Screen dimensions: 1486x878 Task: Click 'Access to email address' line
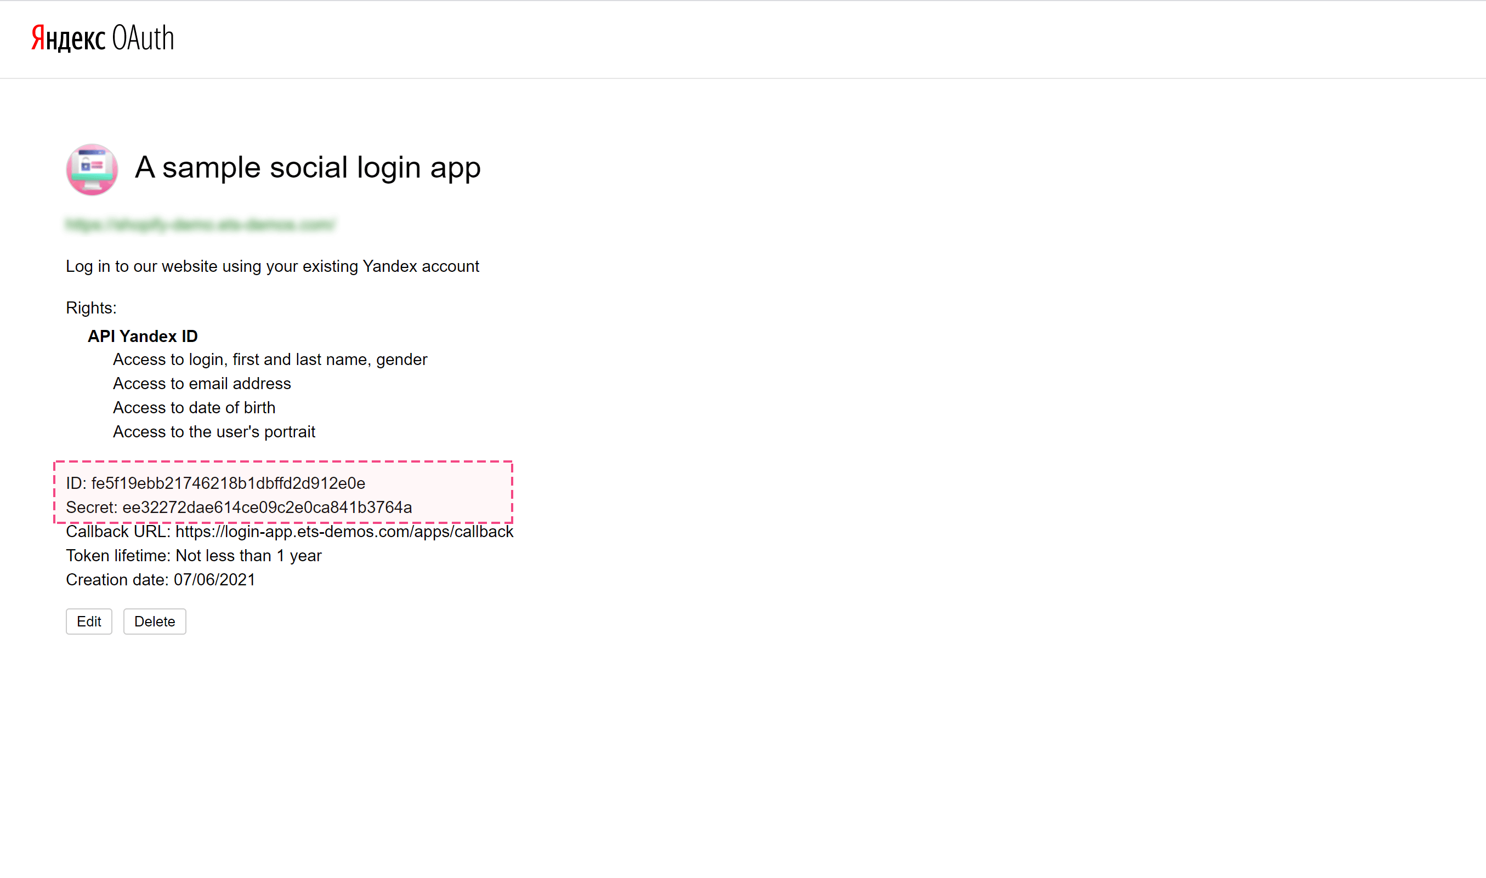tap(202, 384)
